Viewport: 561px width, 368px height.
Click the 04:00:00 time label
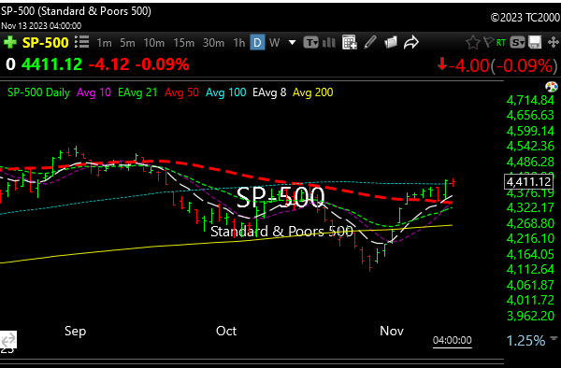point(453,340)
